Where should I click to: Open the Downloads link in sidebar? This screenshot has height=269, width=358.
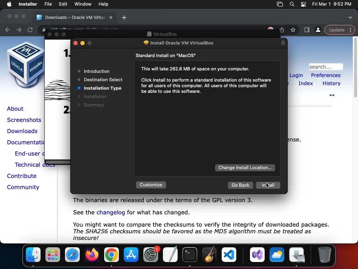coord(22,131)
